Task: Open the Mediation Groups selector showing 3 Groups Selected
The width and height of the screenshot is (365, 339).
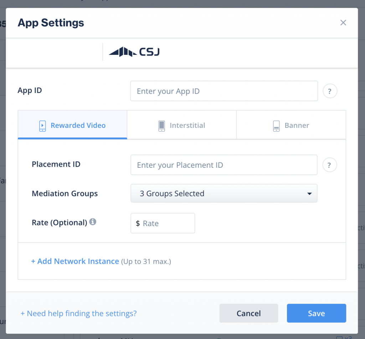Action: tap(224, 193)
